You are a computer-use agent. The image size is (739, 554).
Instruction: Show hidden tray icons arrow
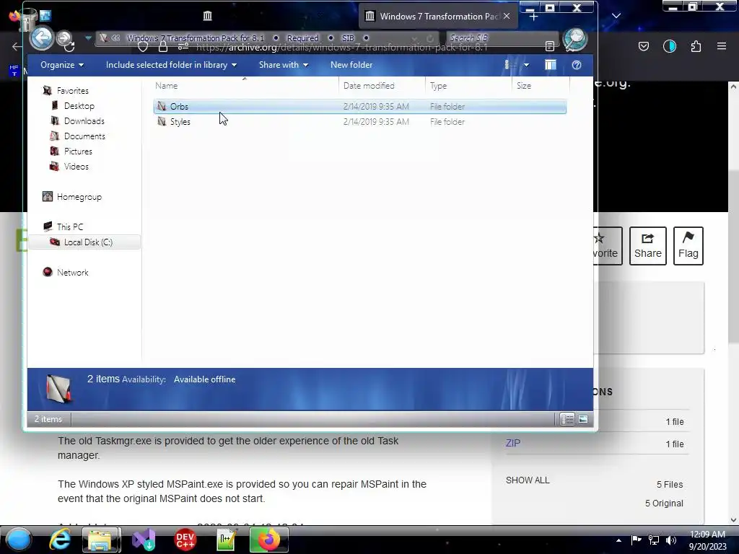[x=618, y=540]
